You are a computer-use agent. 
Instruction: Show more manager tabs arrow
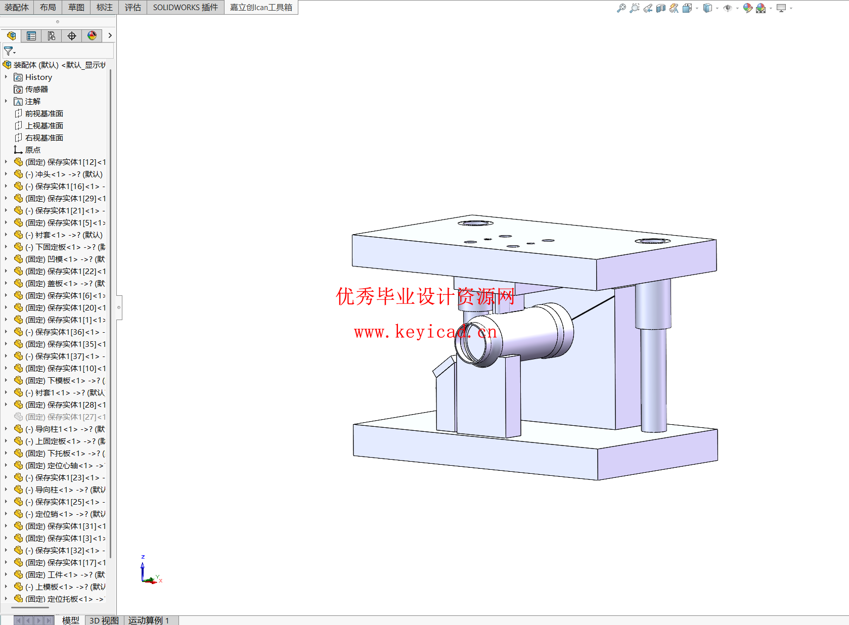tap(110, 36)
